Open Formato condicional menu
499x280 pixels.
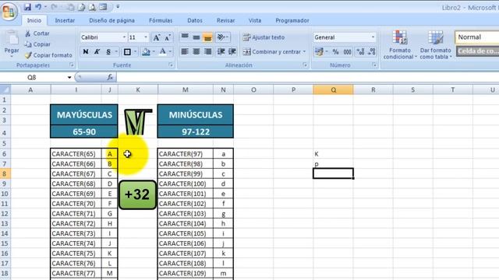[x=400, y=45]
